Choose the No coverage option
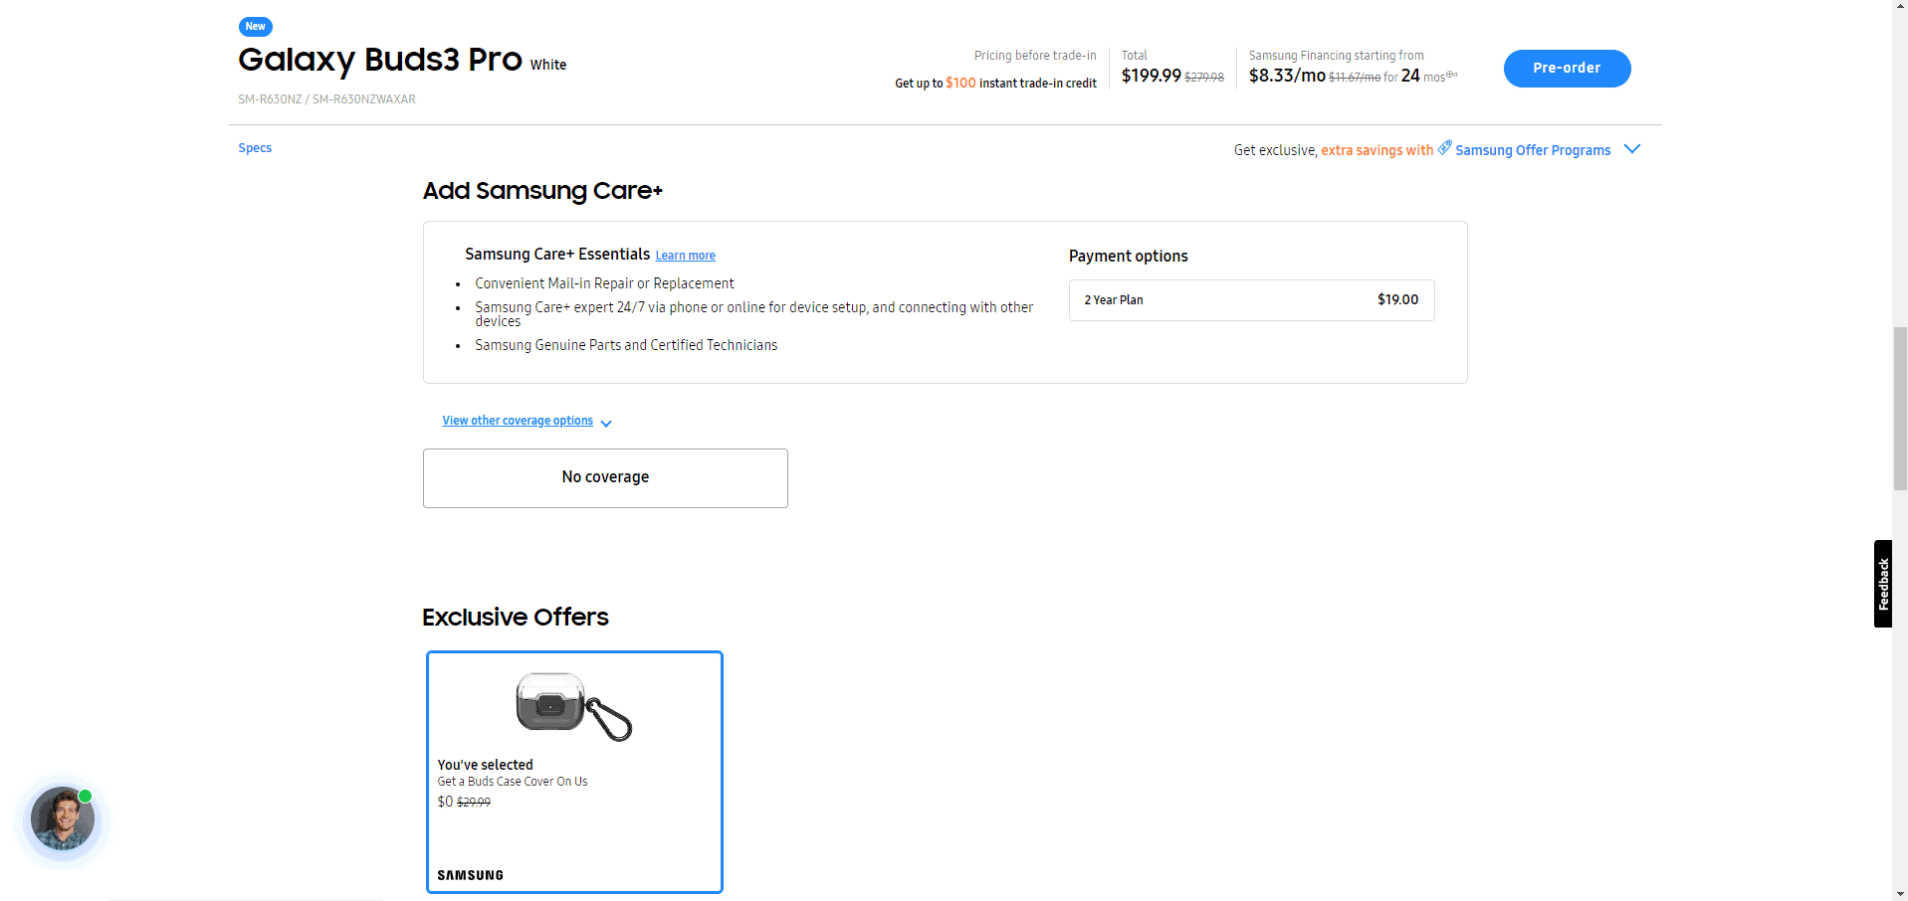 (x=605, y=477)
